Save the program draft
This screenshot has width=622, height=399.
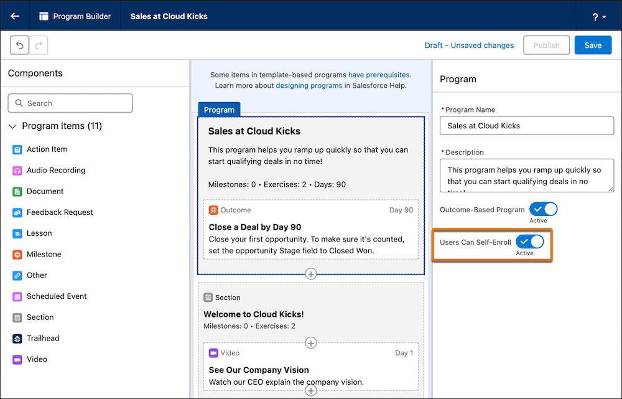pos(593,45)
